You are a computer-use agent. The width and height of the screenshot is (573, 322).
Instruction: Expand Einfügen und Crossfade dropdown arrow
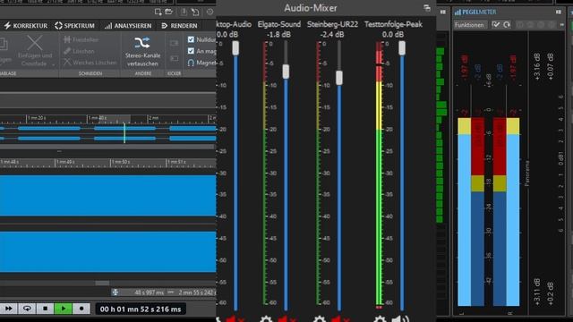(54, 65)
